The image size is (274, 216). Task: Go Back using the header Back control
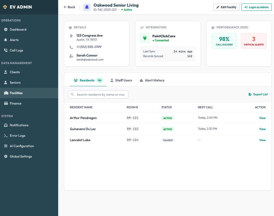coord(69,7)
